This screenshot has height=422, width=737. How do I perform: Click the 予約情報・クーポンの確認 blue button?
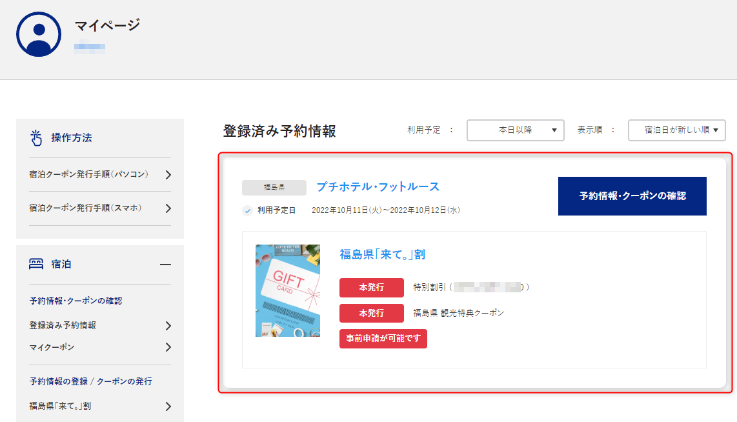pos(632,196)
